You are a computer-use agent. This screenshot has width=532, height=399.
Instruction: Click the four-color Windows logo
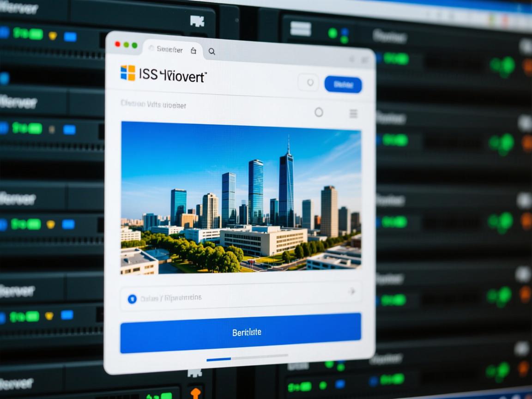pos(127,73)
